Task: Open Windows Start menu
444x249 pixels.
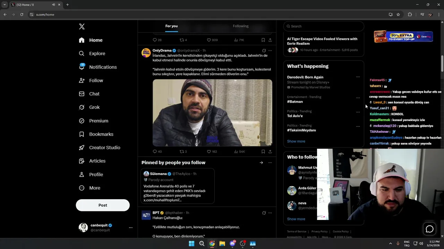Action: (191, 243)
